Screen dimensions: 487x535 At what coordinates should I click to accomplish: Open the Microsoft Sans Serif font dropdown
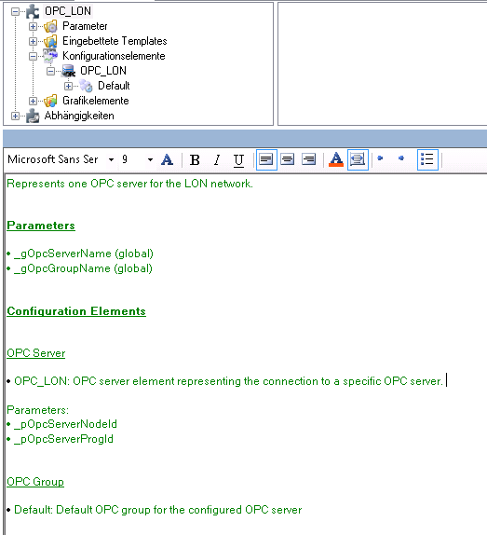click(x=111, y=159)
